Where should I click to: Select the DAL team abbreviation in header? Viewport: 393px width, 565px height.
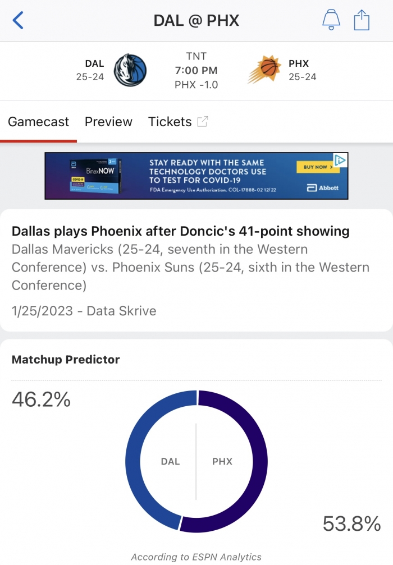pos(94,63)
